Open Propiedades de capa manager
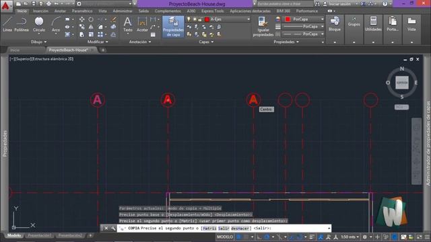This screenshot has height=242, width=431. [x=173, y=27]
